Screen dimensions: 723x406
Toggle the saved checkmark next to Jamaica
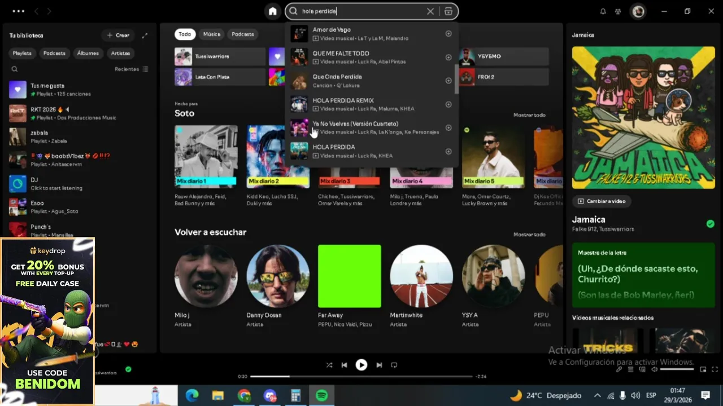[x=710, y=224]
